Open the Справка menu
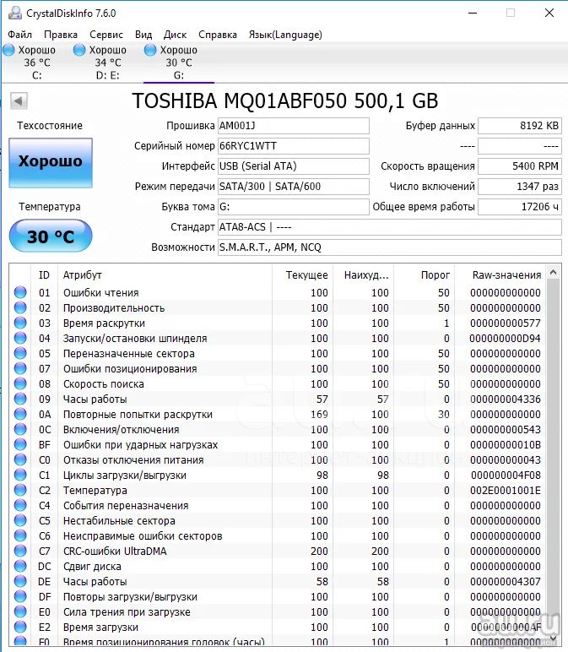This screenshot has height=652, width=568. (x=218, y=35)
